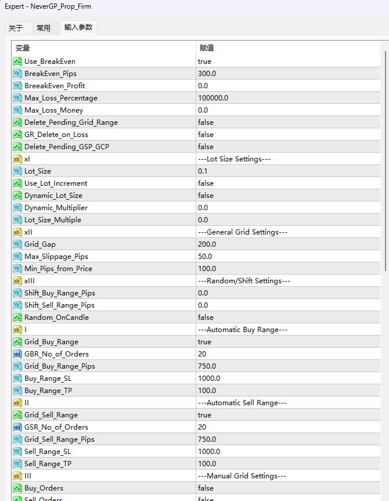Screen dimensions: 389x501
Task: Click the Use_BreakEven boolean icon
Action: [x=17, y=62]
